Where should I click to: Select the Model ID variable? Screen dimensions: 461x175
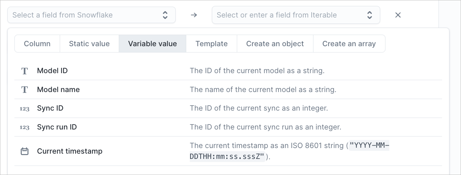228,71
